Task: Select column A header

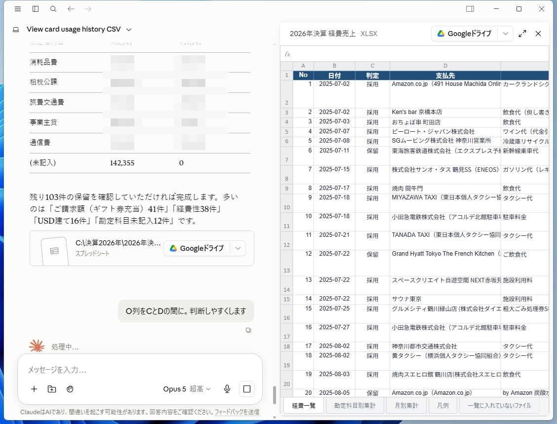Action: [303, 66]
